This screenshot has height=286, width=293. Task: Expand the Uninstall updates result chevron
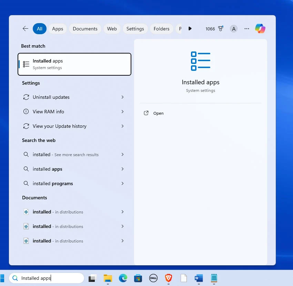(x=122, y=97)
